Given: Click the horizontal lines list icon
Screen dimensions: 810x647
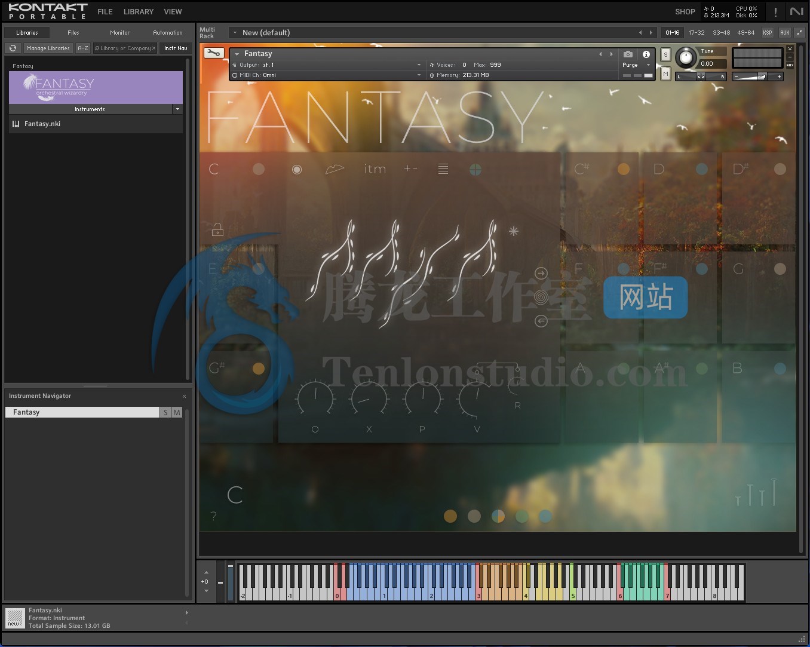Looking at the screenshot, I should coord(443,169).
